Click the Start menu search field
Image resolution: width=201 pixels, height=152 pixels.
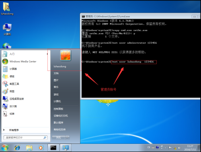point(25,137)
